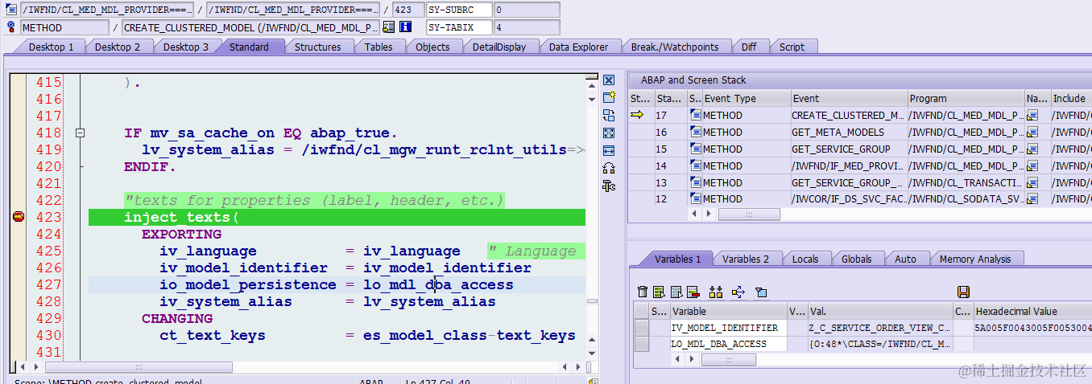Open the Tables tab
This screenshot has width=1092, height=384.
point(378,47)
